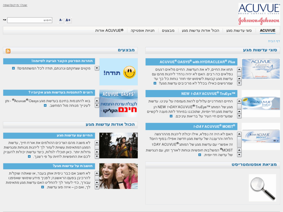Click the smiley 'תודה!' promo image
283x212 pixels.
pyautogui.click(x=118, y=72)
